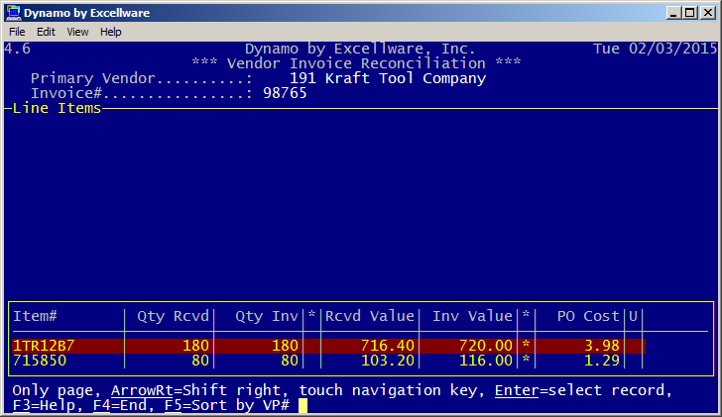Open the File menu
This screenshot has height=417, width=722.
pyautogui.click(x=17, y=32)
